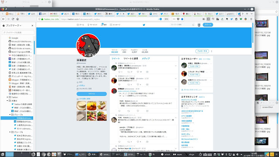This screenshot has width=279, height=157.
Task: Click the URL address field
Action: click(x=109, y=19)
